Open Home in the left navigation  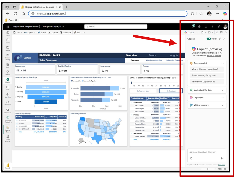tap(8, 33)
